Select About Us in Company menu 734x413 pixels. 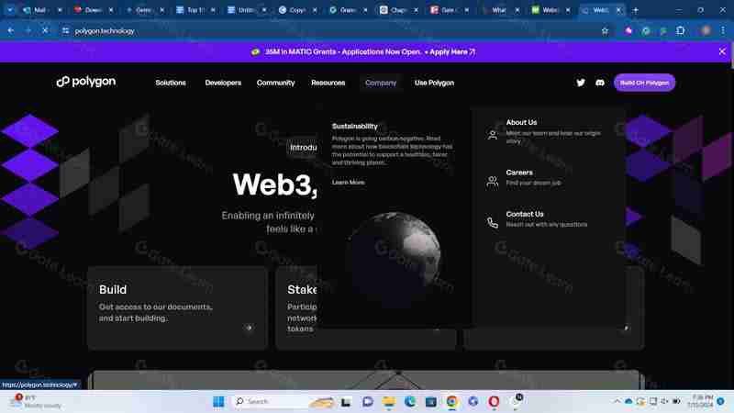coord(521,122)
